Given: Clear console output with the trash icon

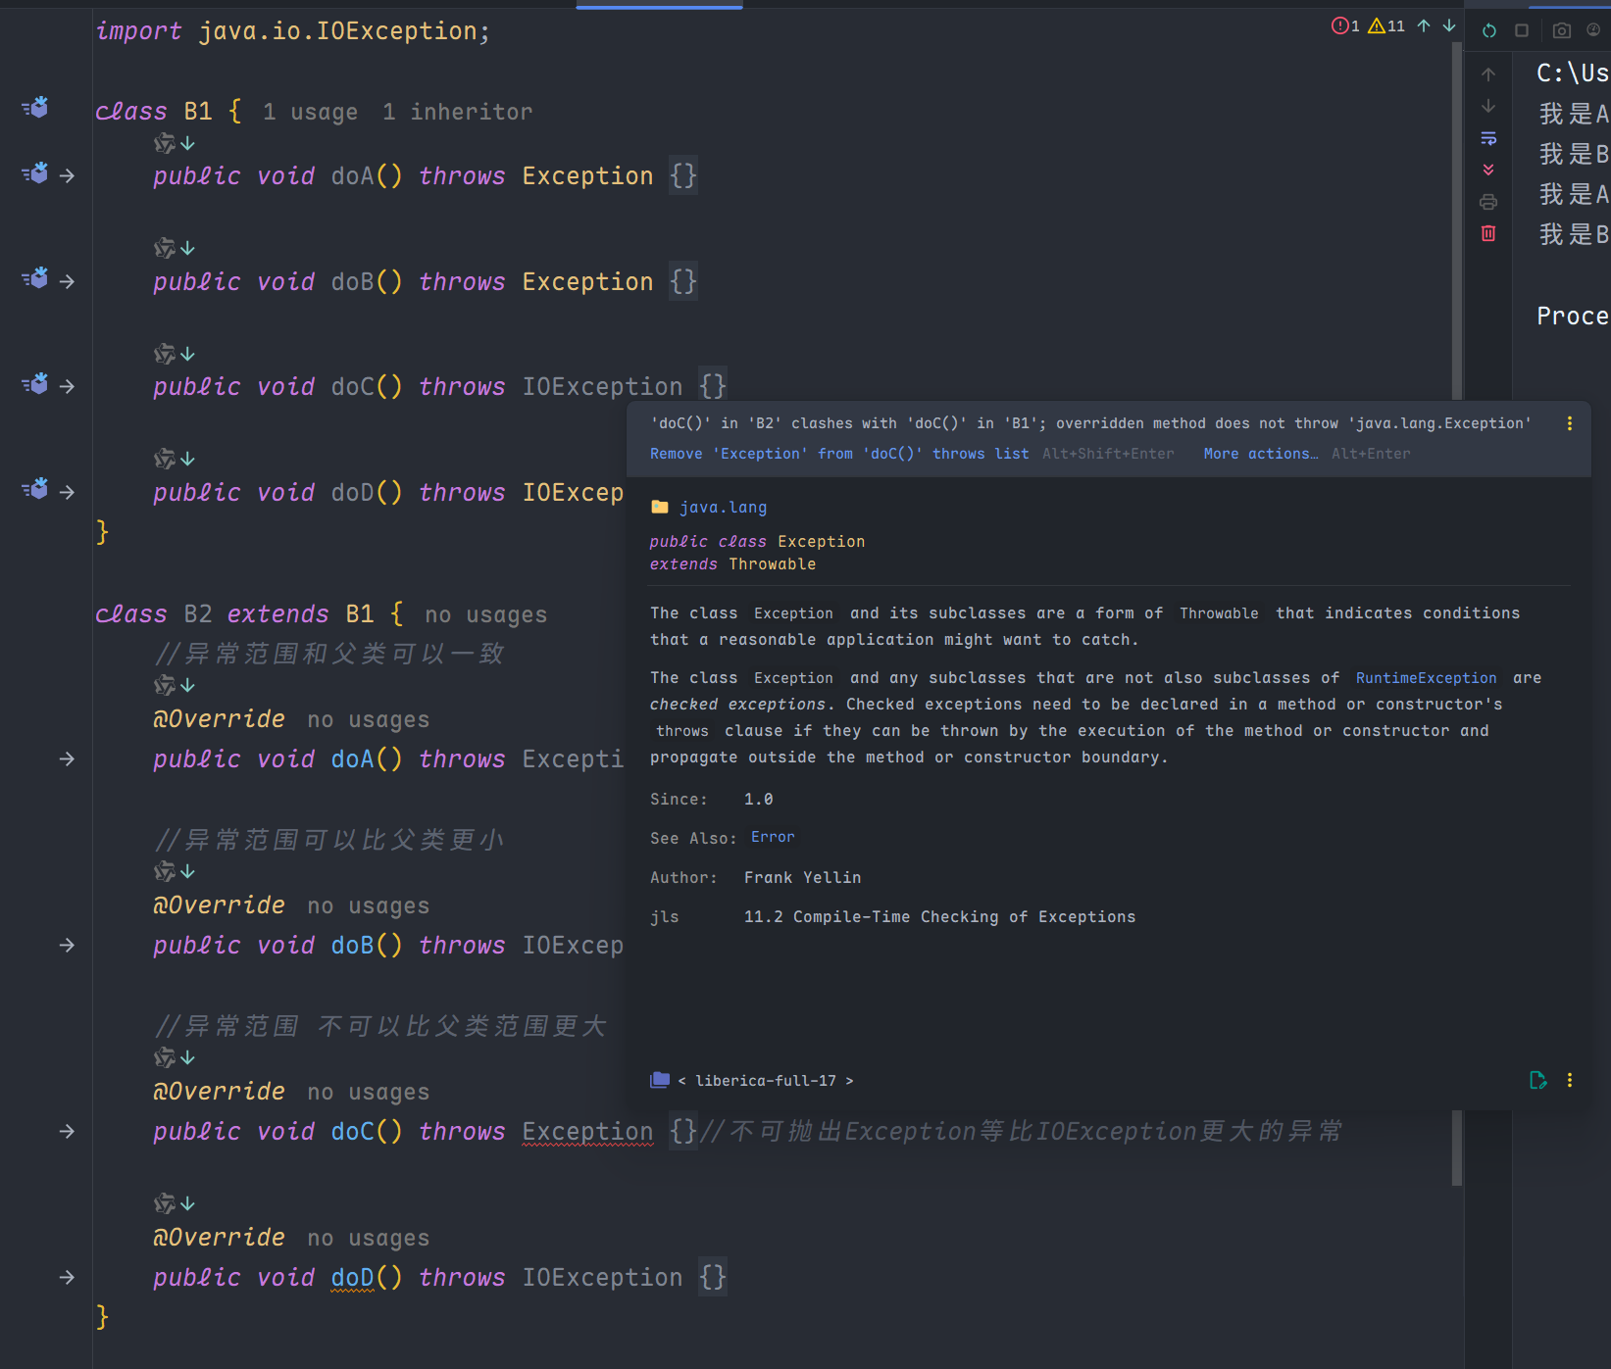Looking at the screenshot, I should pos(1488,233).
